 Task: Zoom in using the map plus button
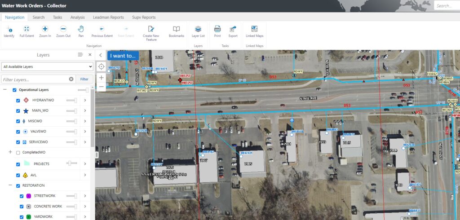[101, 78]
